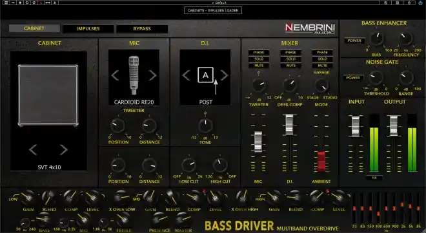426x233 pixels.
Task: Select previous cabinet with left arrow
Action: tap(33, 149)
